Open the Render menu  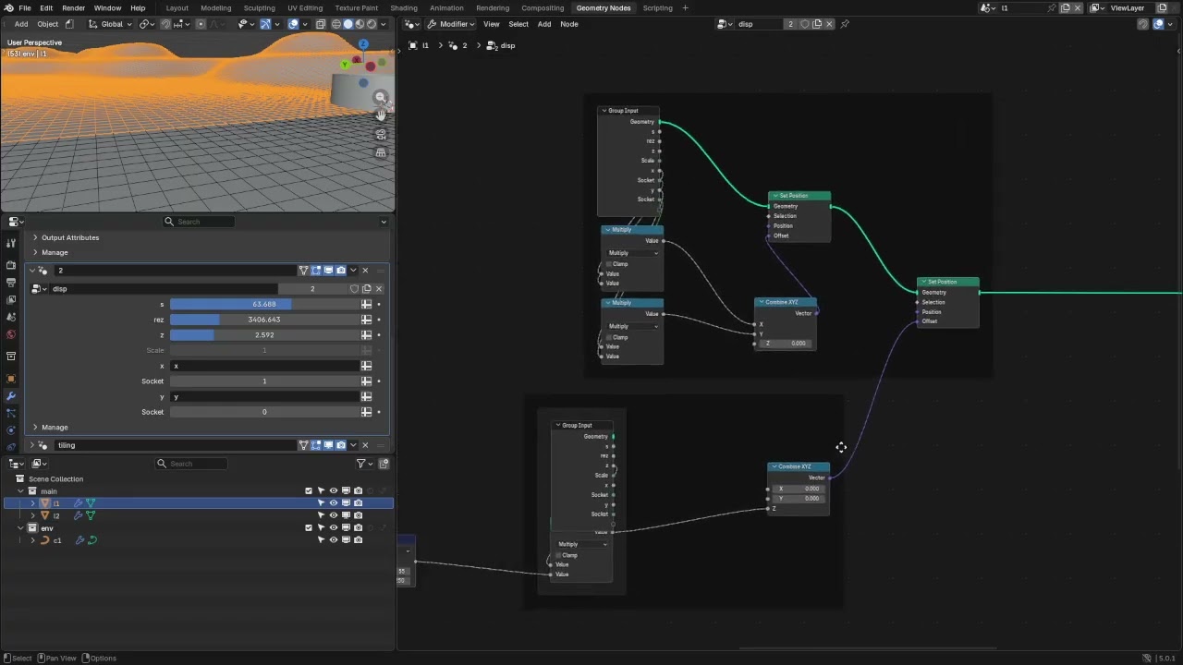[x=73, y=7]
